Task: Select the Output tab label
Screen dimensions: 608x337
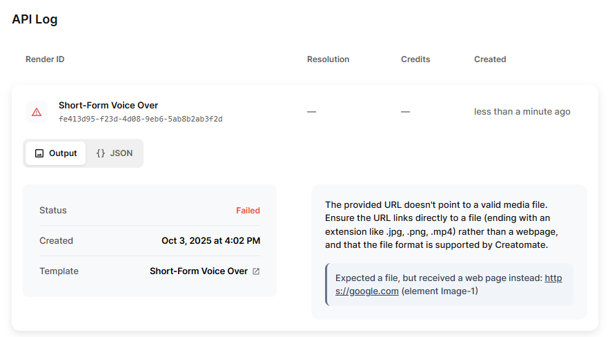Action: click(63, 153)
